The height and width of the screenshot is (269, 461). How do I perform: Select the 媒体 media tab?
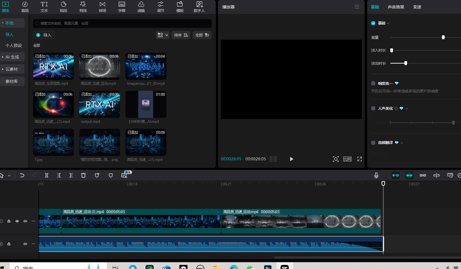(5, 7)
